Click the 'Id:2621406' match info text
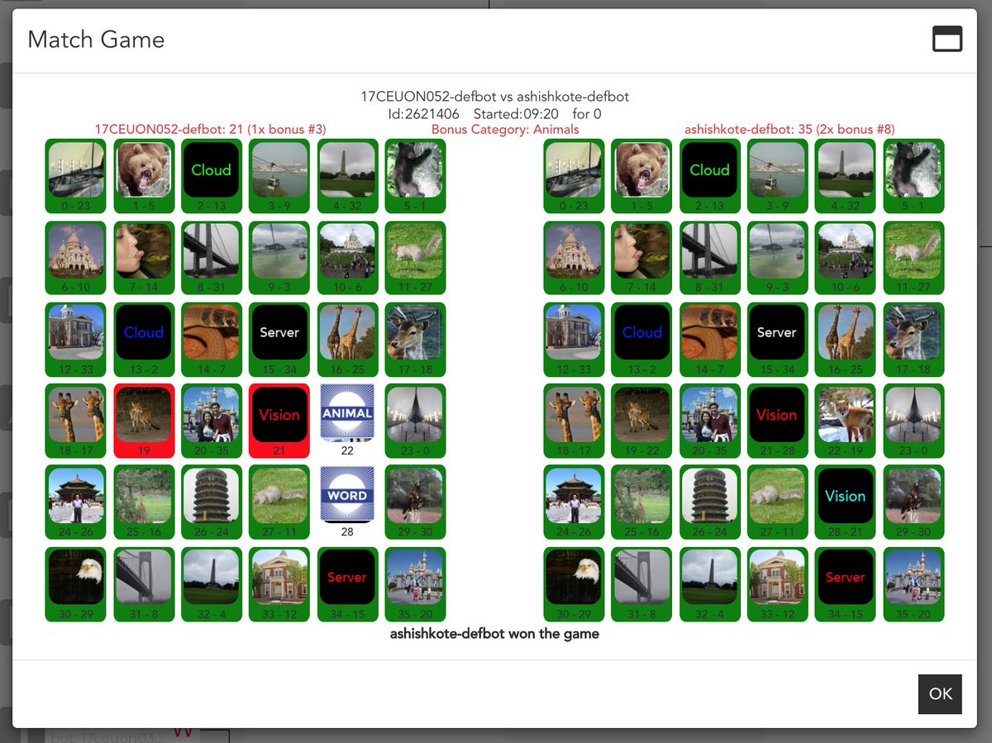This screenshot has width=992, height=743. [424, 114]
